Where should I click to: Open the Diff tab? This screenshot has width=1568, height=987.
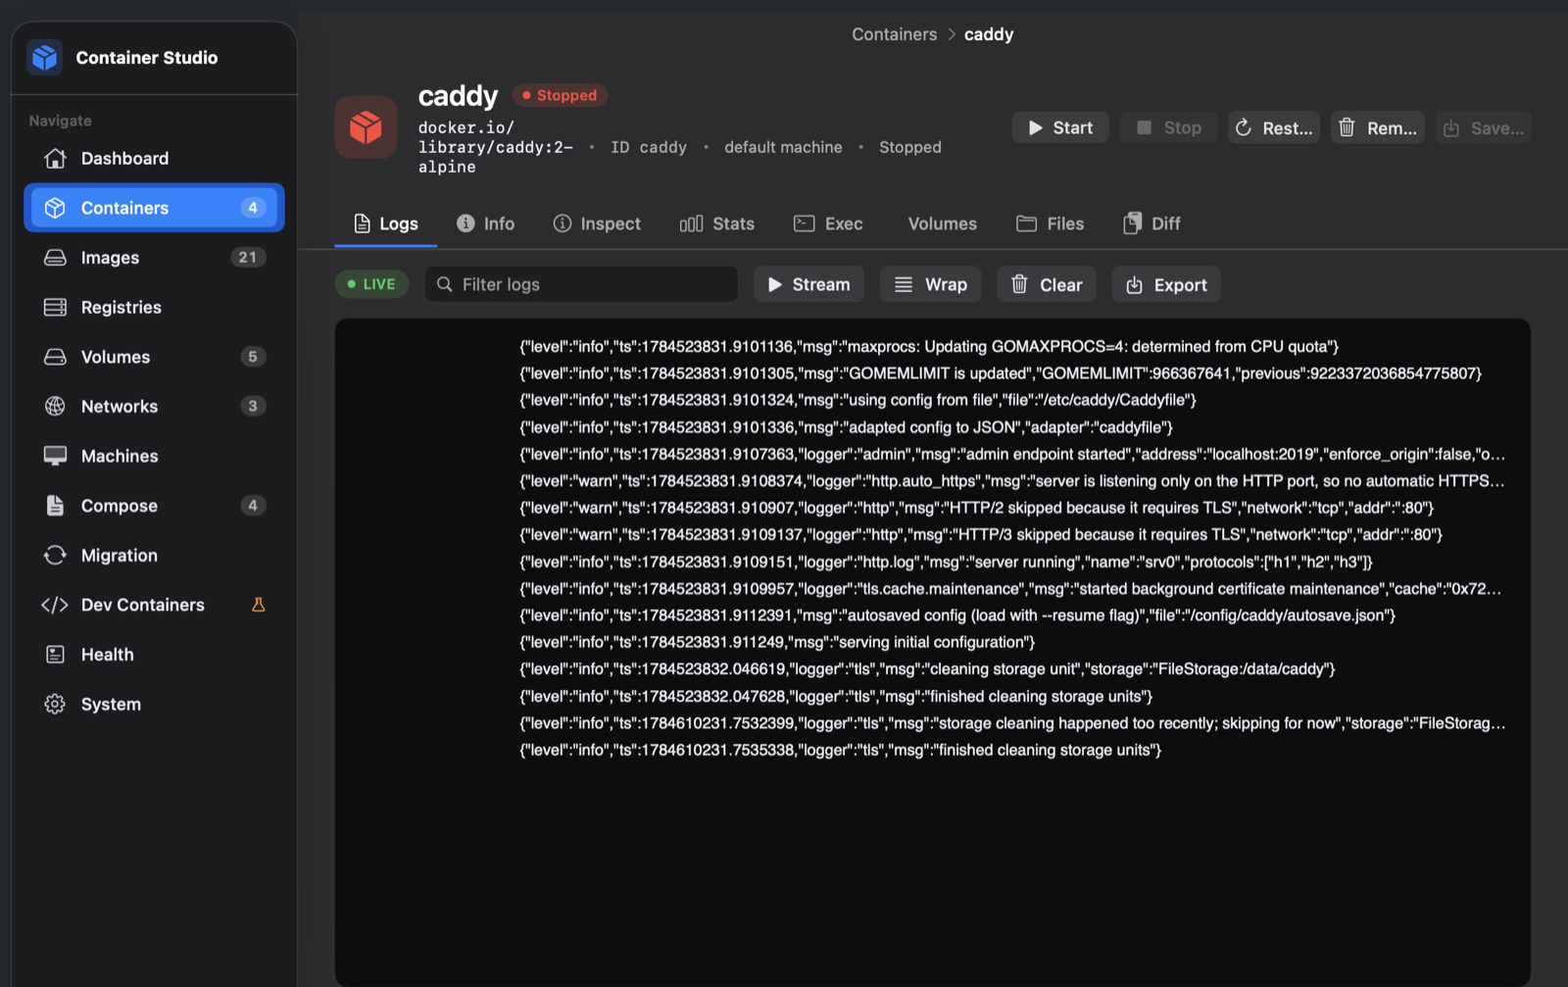tap(1151, 223)
